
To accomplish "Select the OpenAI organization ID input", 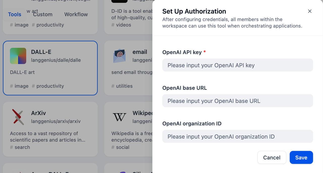I will [x=237, y=136].
